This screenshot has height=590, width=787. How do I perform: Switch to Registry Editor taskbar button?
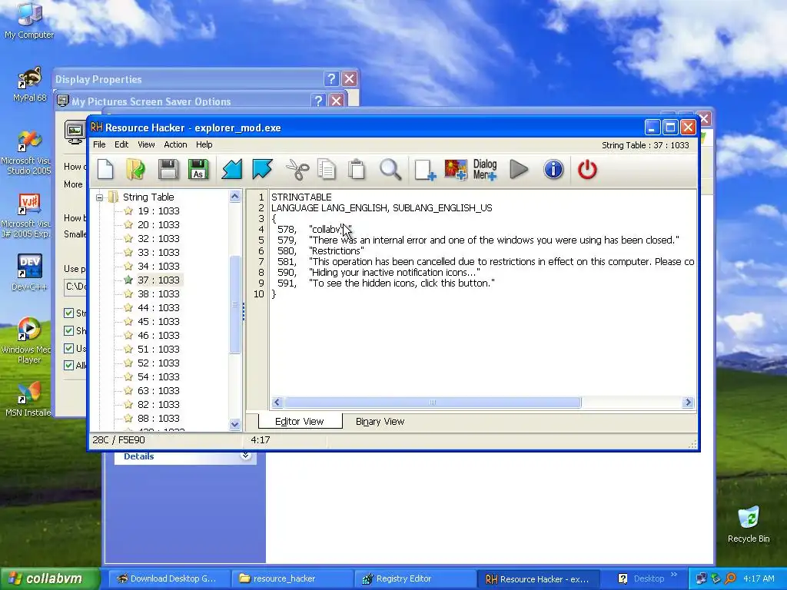click(414, 579)
